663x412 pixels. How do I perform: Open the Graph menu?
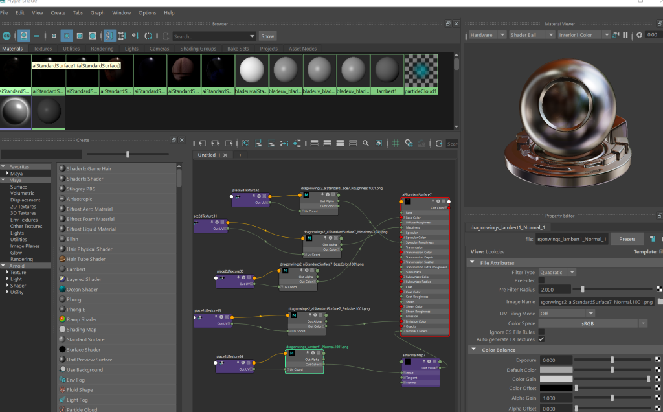pos(97,13)
